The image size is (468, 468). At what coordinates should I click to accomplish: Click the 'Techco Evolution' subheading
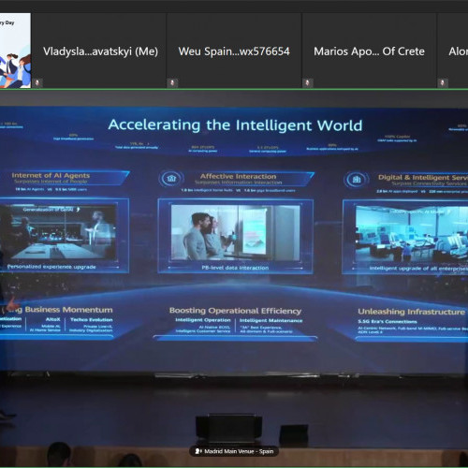92,320
